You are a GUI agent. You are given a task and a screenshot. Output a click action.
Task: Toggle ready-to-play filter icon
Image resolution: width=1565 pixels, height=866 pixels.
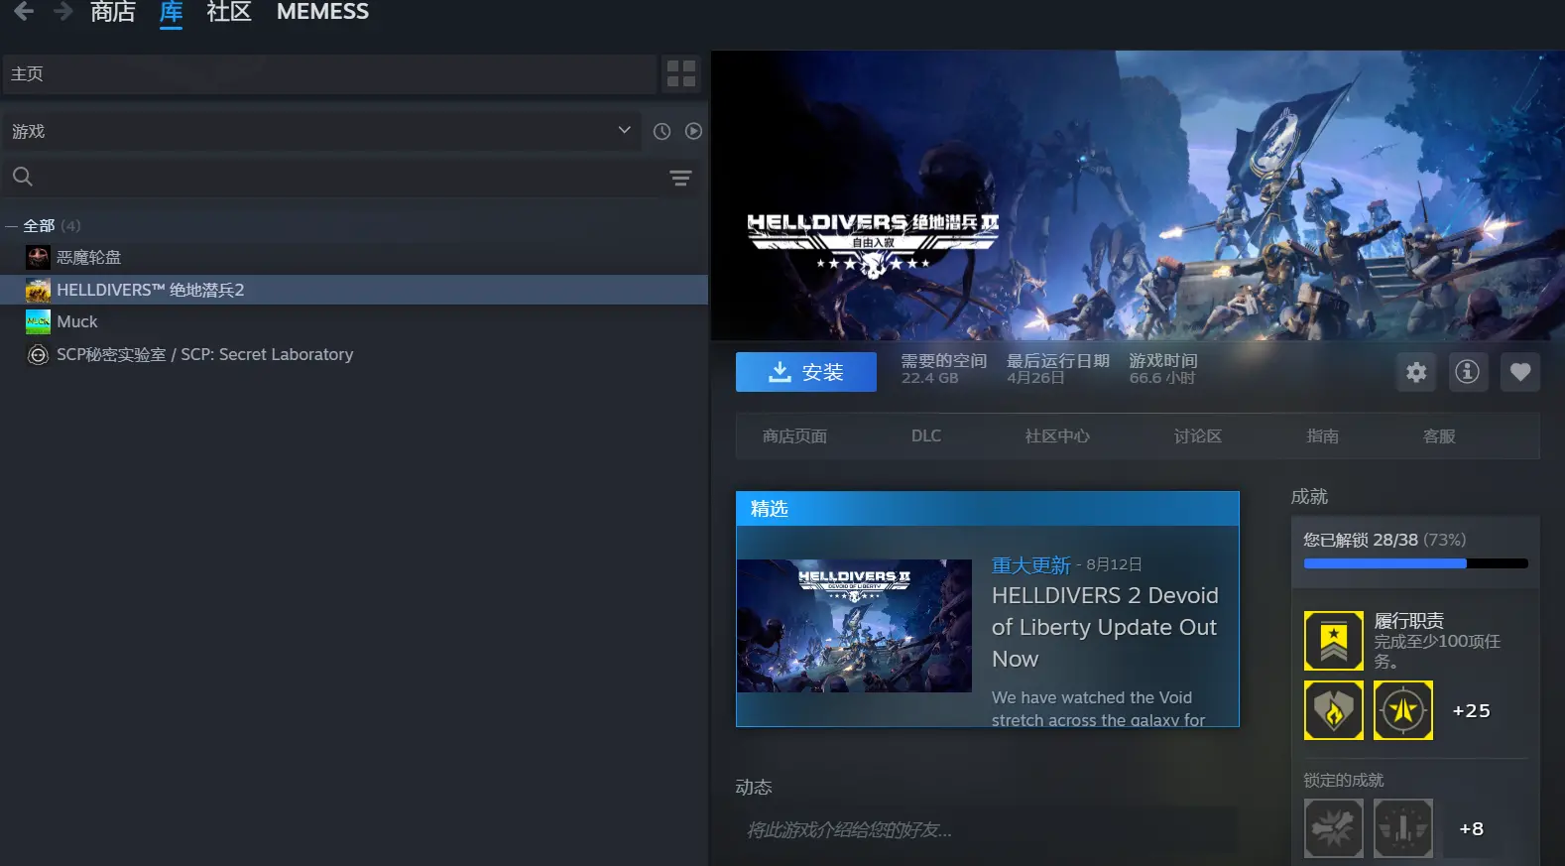tap(693, 131)
